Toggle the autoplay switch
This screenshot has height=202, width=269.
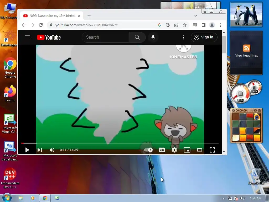click(x=149, y=150)
